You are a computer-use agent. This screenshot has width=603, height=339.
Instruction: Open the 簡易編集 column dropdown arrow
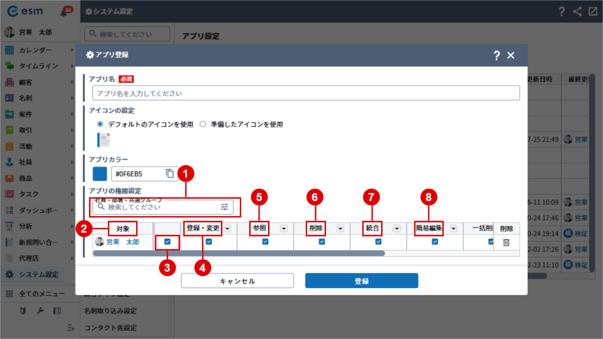pos(453,228)
